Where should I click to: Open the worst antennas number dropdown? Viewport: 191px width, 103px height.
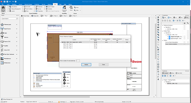pyautogui.click(x=79, y=61)
